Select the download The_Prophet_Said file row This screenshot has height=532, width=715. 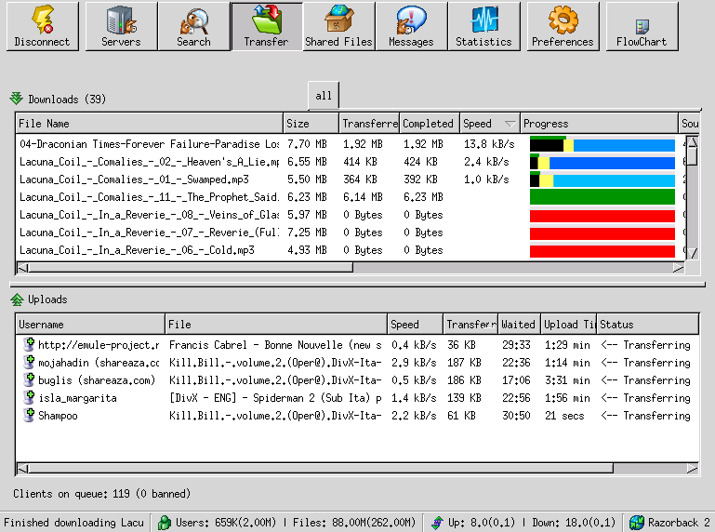click(x=149, y=197)
